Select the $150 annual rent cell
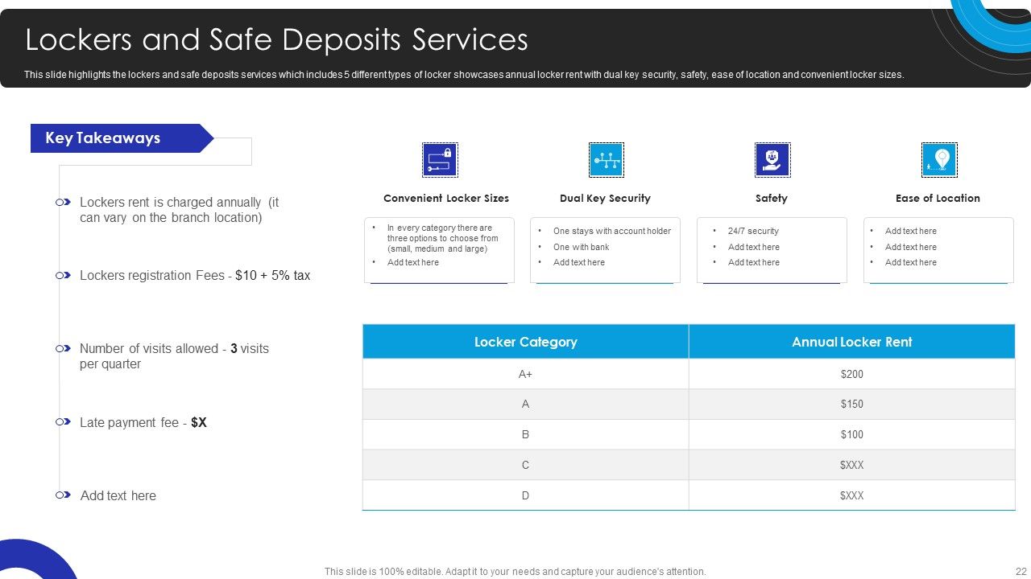 851,404
